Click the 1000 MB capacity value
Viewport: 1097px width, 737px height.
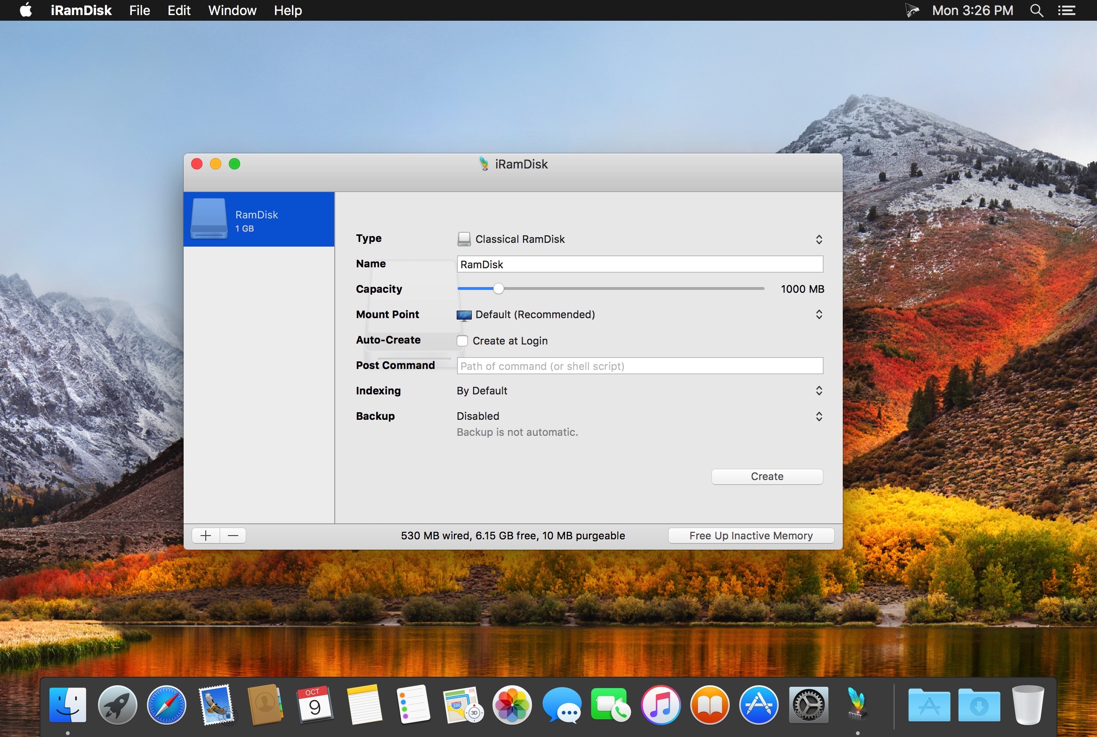pos(802,289)
